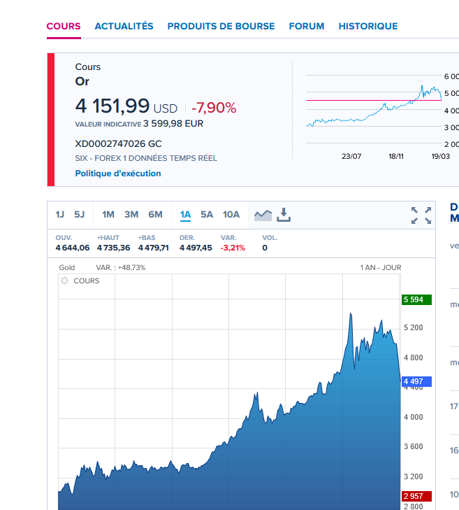This screenshot has width=459, height=510.
Task: Go to the FORUM tab
Action: tap(307, 26)
